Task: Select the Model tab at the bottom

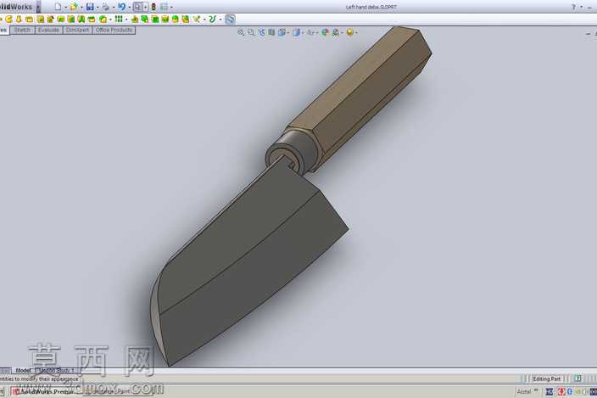Action: click(x=23, y=370)
